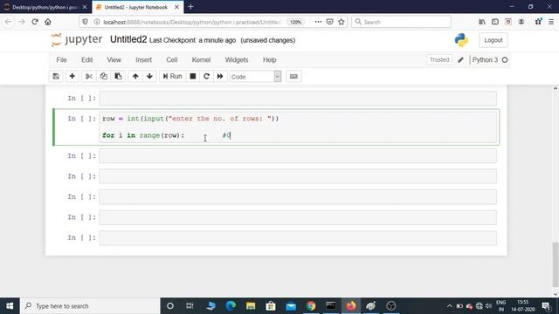Insert a cell below with the plus icon

[x=72, y=76]
